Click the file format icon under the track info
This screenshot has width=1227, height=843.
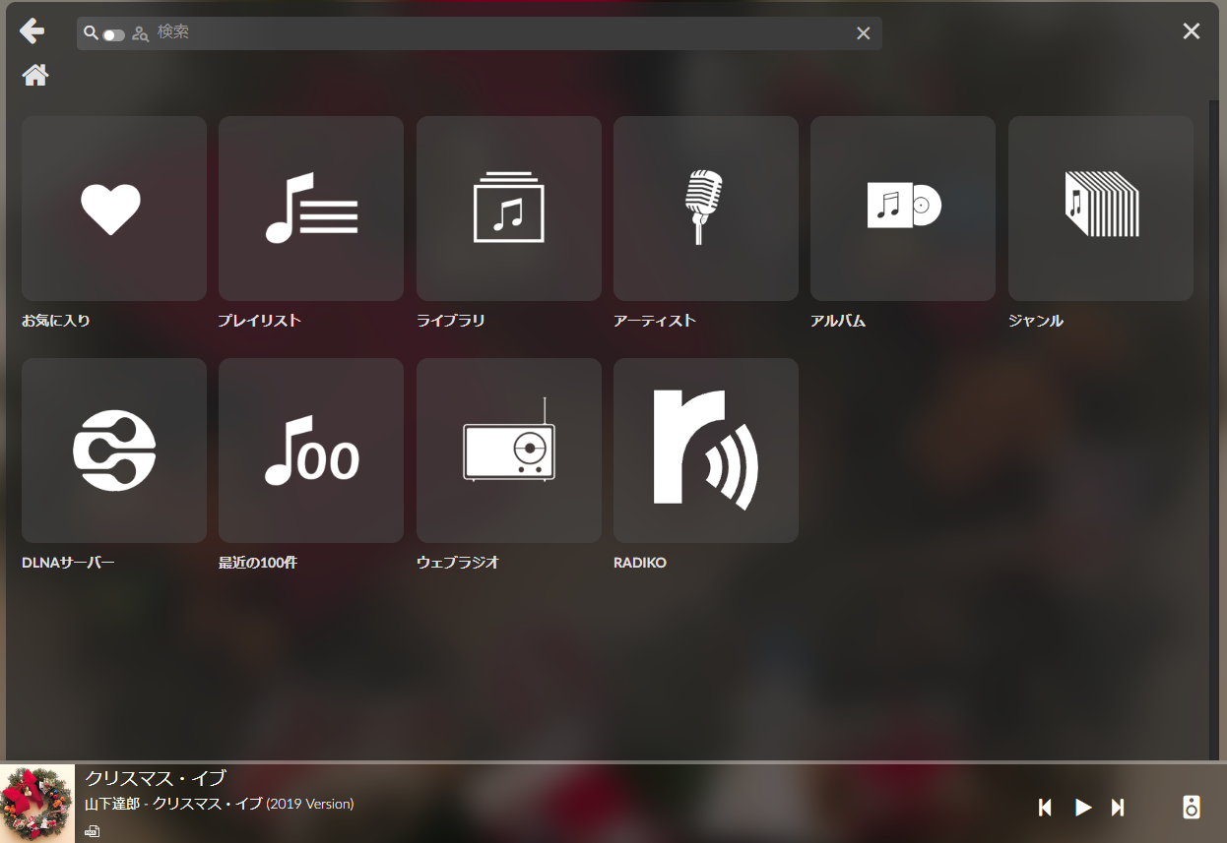click(92, 831)
